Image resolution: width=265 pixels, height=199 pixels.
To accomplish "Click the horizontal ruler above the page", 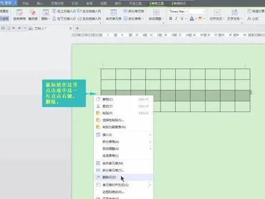I will click(168, 35).
